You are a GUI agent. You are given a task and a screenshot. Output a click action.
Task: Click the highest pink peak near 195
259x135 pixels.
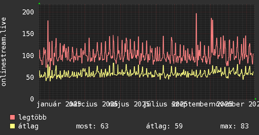click(x=196, y=14)
